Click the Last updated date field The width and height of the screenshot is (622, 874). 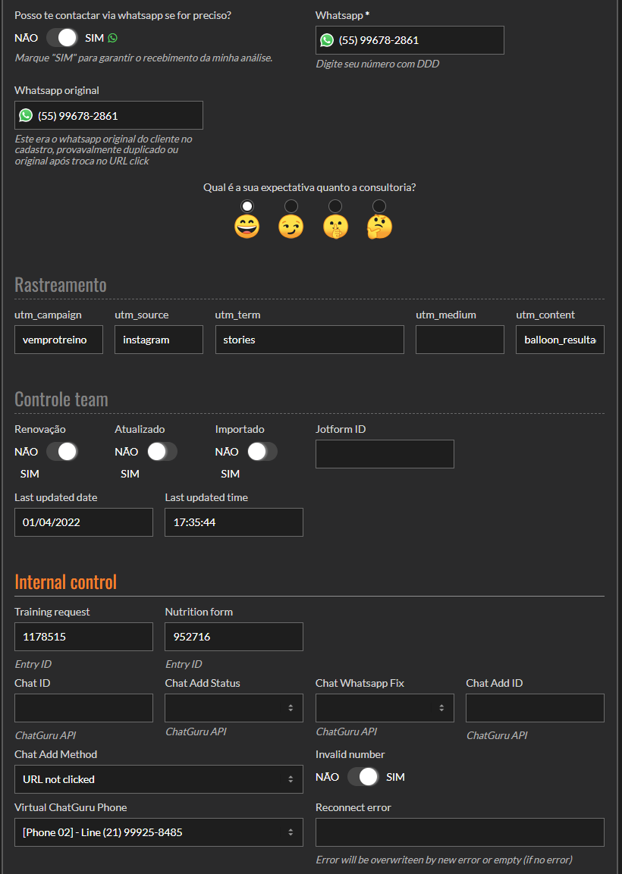[x=83, y=522]
